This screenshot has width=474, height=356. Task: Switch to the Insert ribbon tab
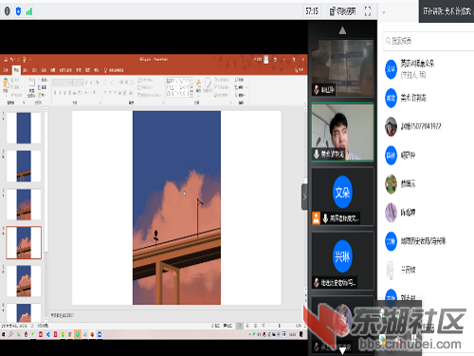pyautogui.click(x=26, y=70)
